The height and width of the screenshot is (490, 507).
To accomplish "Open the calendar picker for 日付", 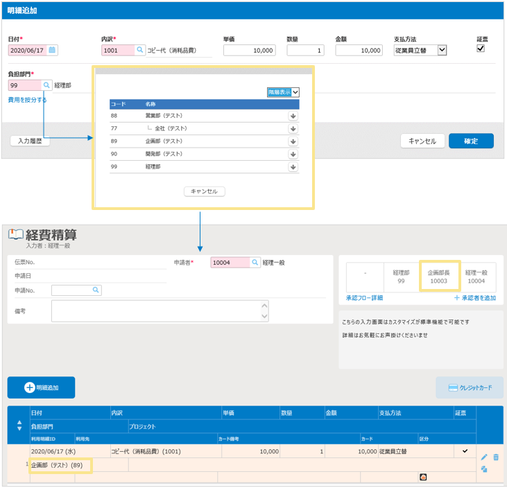I will (x=53, y=50).
